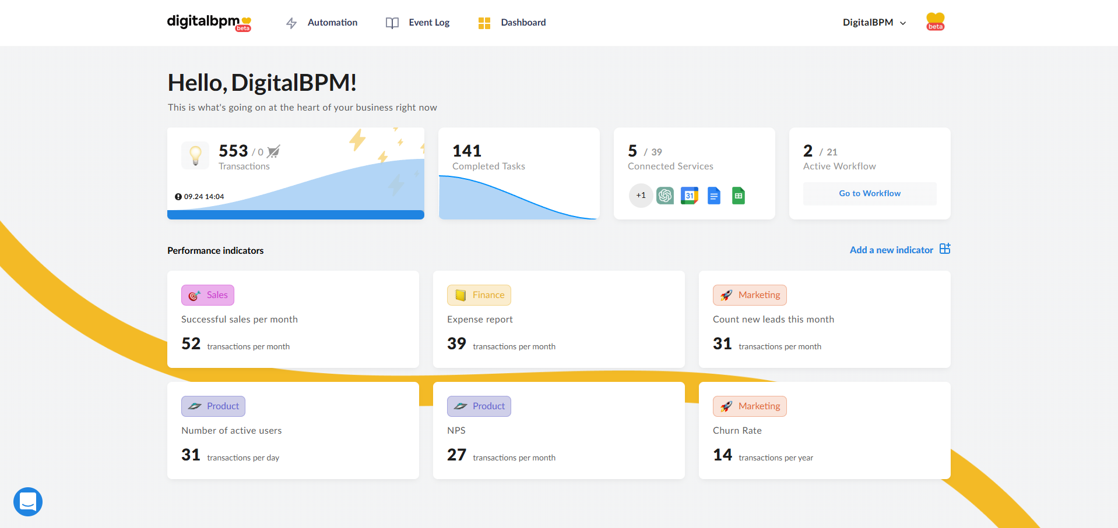Viewport: 1118px width, 528px height.
Task: Open the chat support widget
Action: [x=28, y=501]
